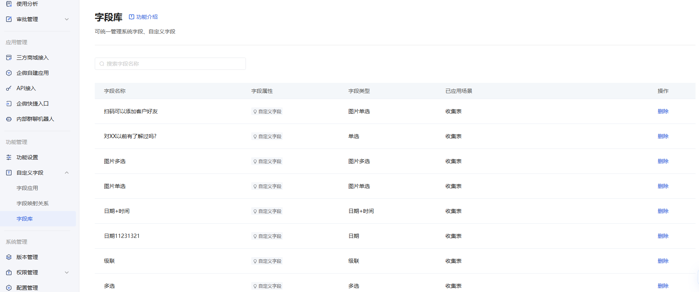The width and height of the screenshot is (699, 292).
Task: Open the 功能介绍 link
Action: pos(143,17)
